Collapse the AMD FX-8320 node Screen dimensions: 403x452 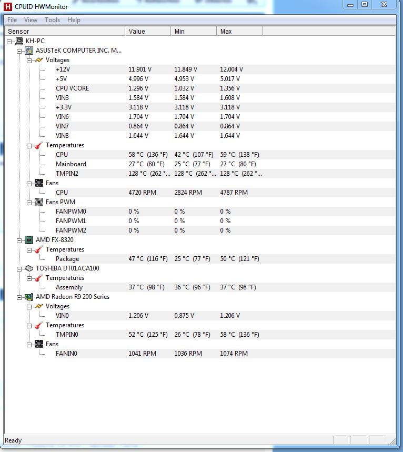pyautogui.click(x=19, y=240)
